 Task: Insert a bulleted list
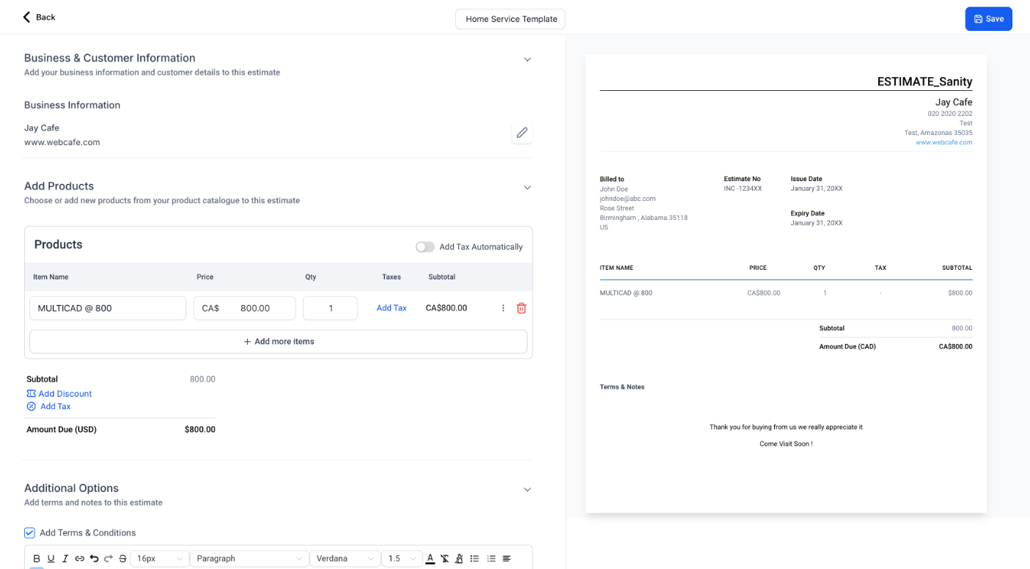(x=474, y=559)
